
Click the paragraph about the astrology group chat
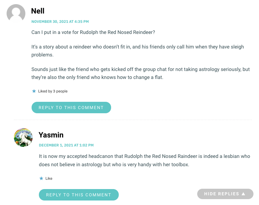pos(140,73)
